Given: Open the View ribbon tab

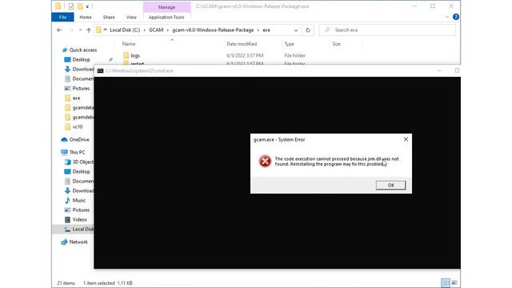Looking at the screenshot, I should (x=131, y=17).
